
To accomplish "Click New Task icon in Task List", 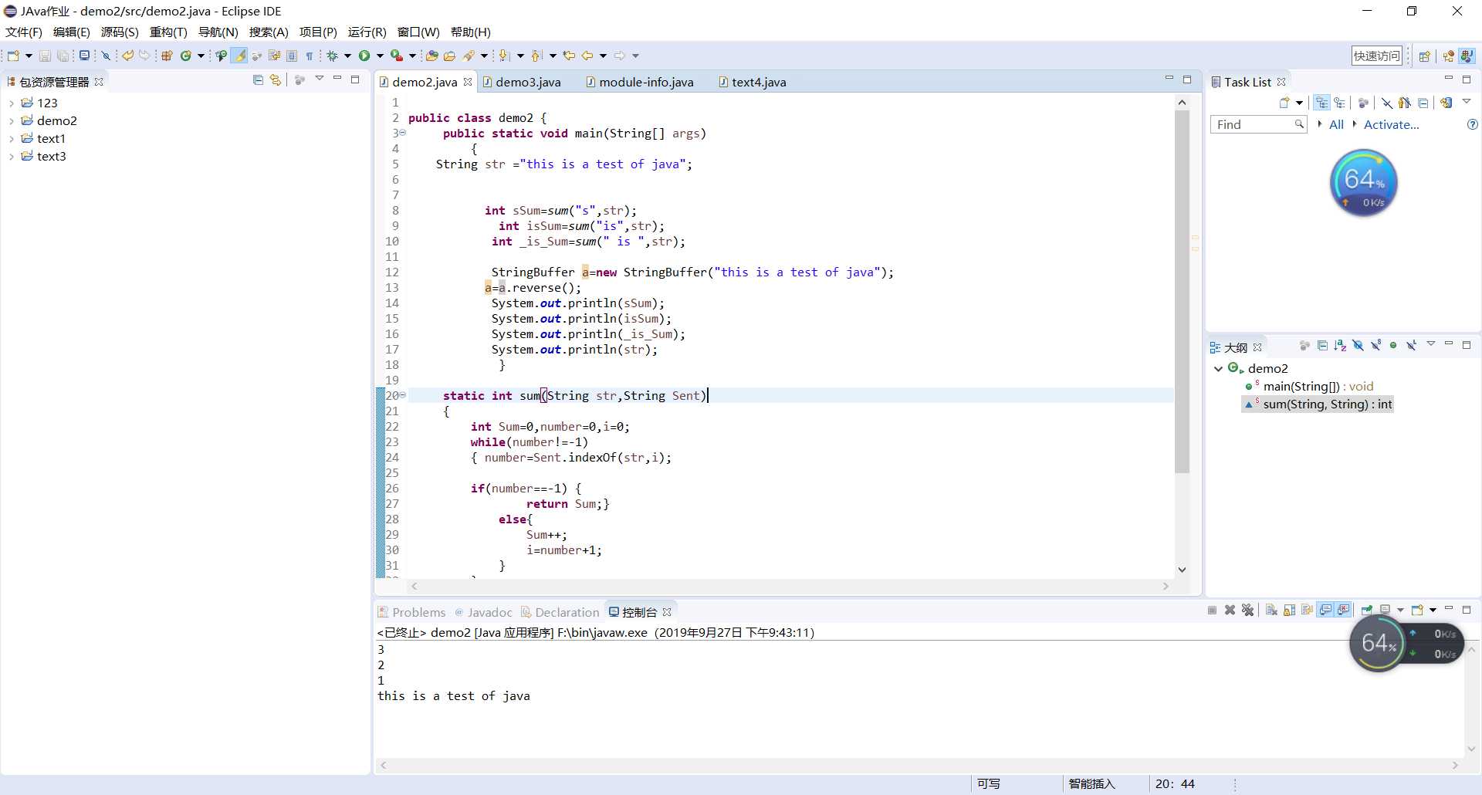I will click(1284, 103).
